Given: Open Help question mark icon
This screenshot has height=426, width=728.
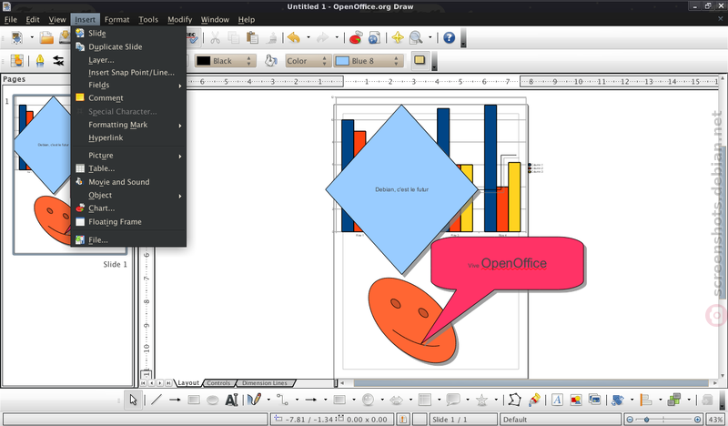Looking at the screenshot, I should 449,37.
